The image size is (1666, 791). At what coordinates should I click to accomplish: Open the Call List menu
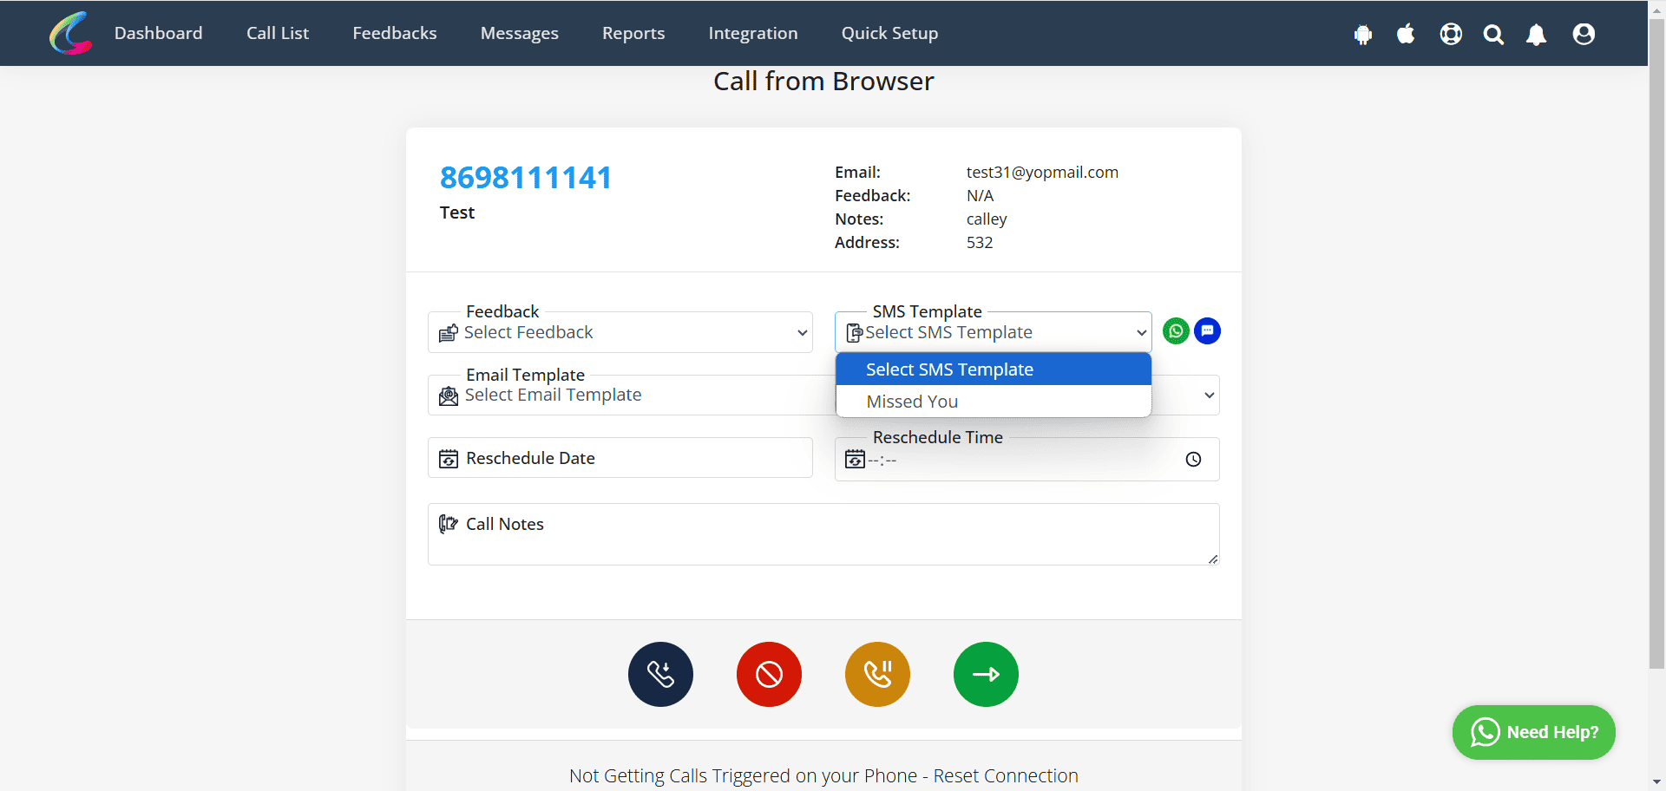tap(278, 33)
